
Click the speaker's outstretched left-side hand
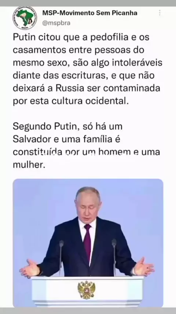click(x=30, y=268)
